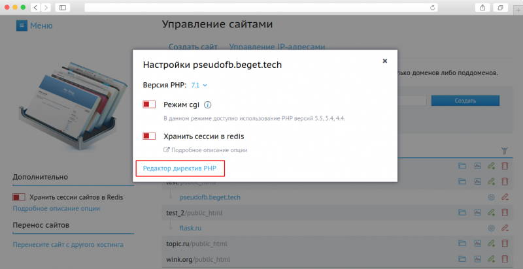Click red delete icon for wink.org/public_html
This screenshot has height=269, width=523.
[505, 259]
